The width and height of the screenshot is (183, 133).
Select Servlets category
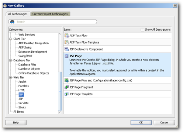pyautogui.click(x=23, y=103)
